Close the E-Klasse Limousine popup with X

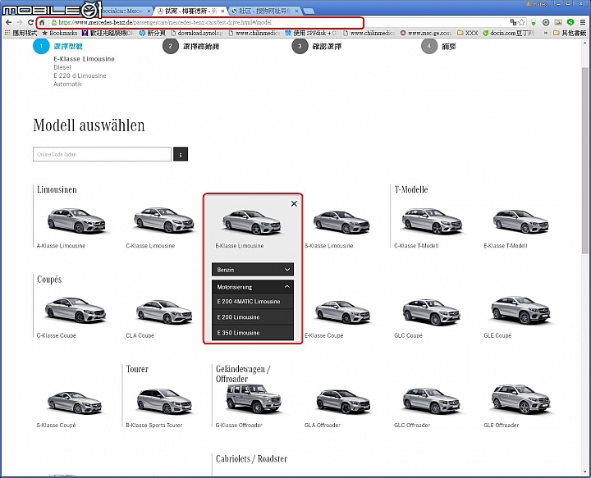[x=294, y=203]
